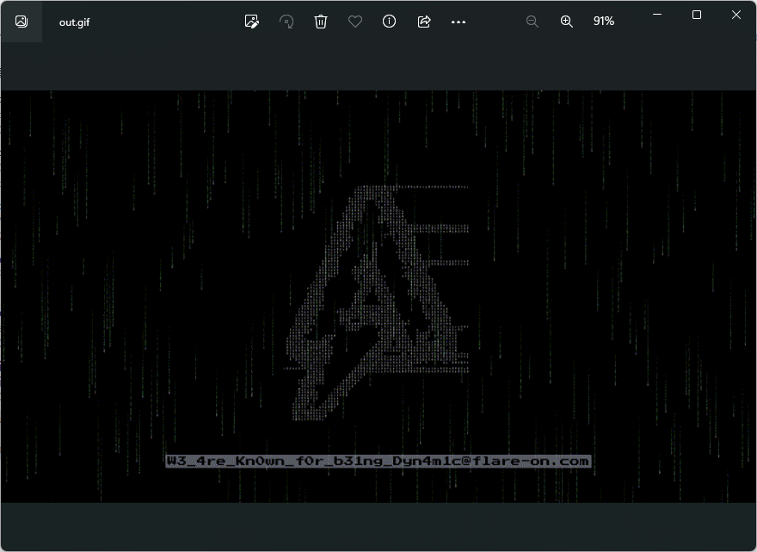Rotate the image using the rotate icon

[286, 22]
